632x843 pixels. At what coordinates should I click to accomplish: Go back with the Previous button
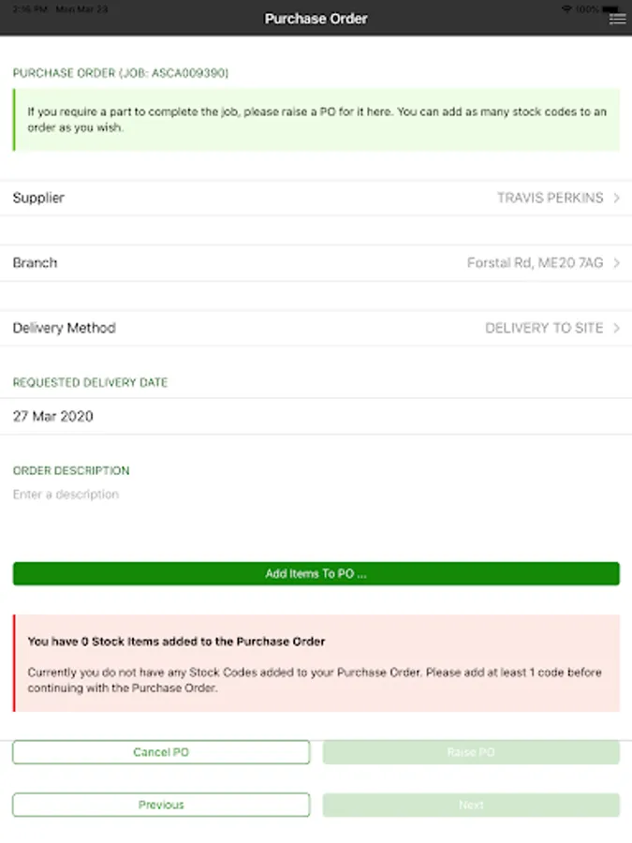point(161,805)
